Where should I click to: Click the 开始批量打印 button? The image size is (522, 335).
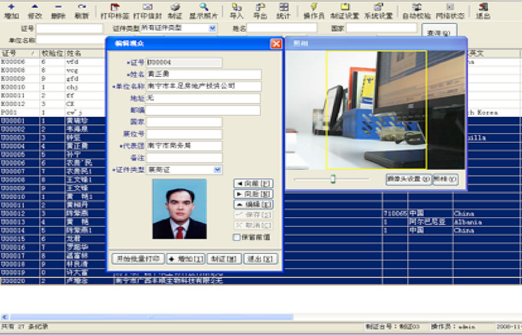tap(138, 259)
